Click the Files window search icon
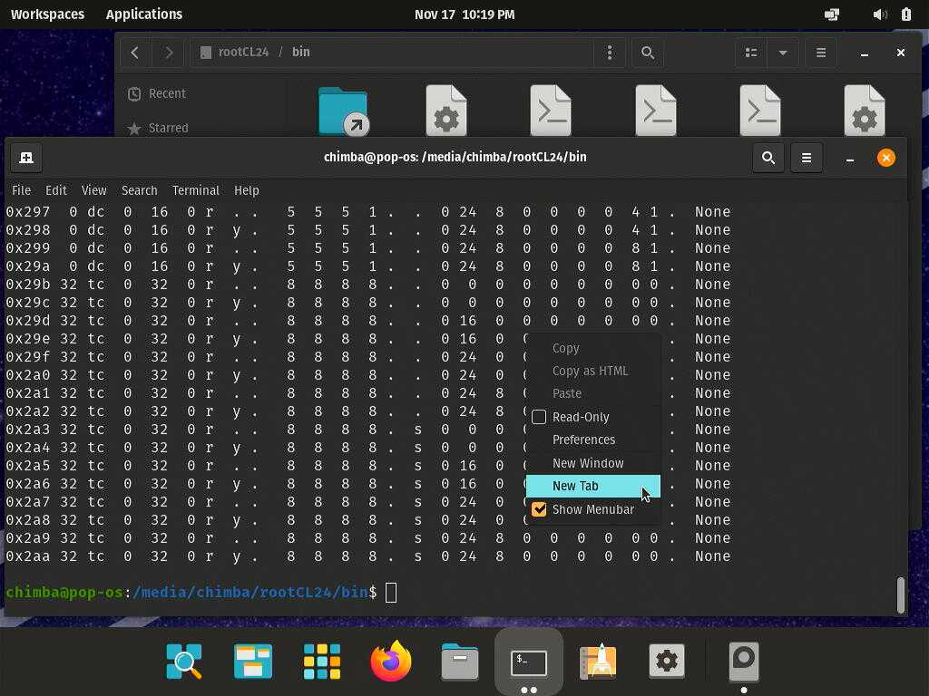The width and height of the screenshot is (929, 696). 648,53
